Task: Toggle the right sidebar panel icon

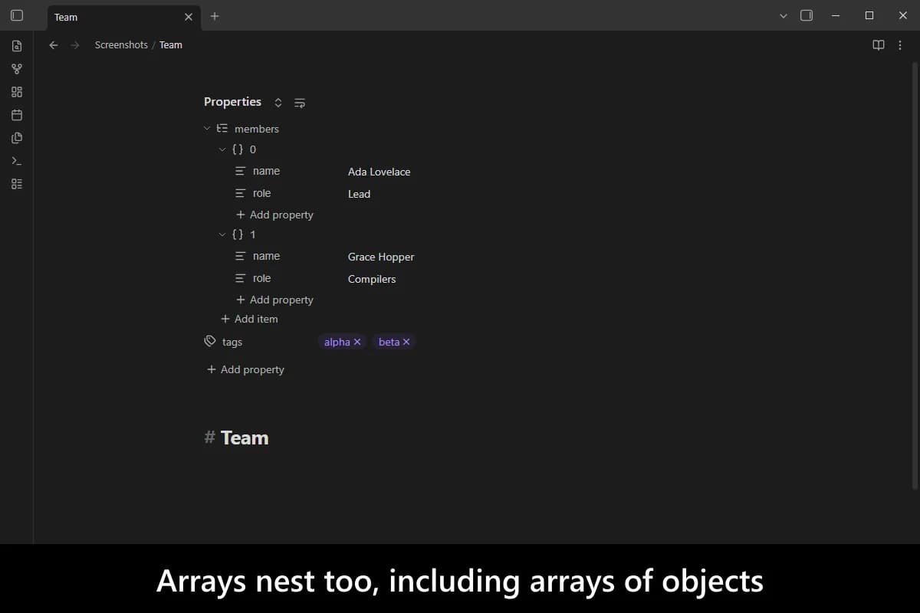Action: 807,15
